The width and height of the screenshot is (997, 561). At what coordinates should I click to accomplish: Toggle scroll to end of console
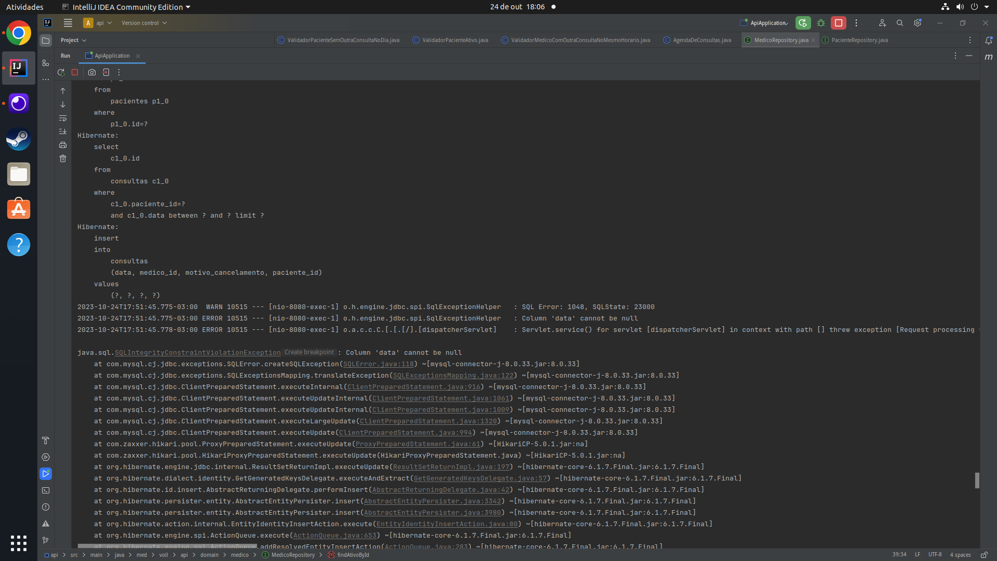click(x=63, y=131)
